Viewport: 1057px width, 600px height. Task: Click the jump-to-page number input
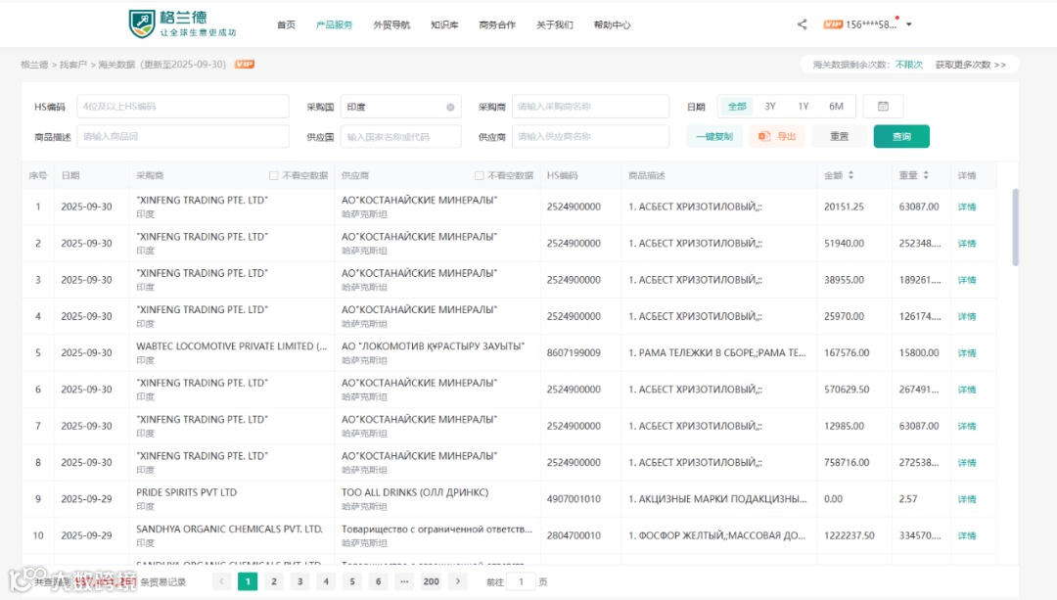tap(521, 581)
